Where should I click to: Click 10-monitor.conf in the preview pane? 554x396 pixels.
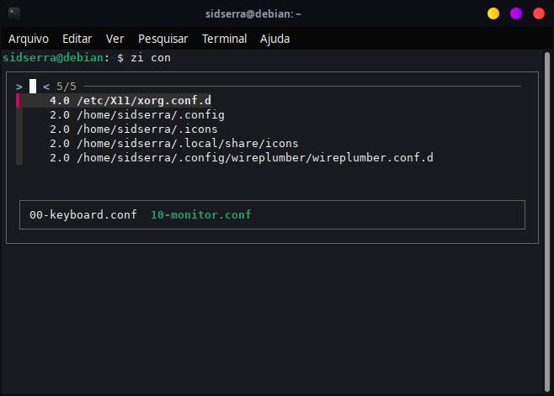click(x=200, y=214)
